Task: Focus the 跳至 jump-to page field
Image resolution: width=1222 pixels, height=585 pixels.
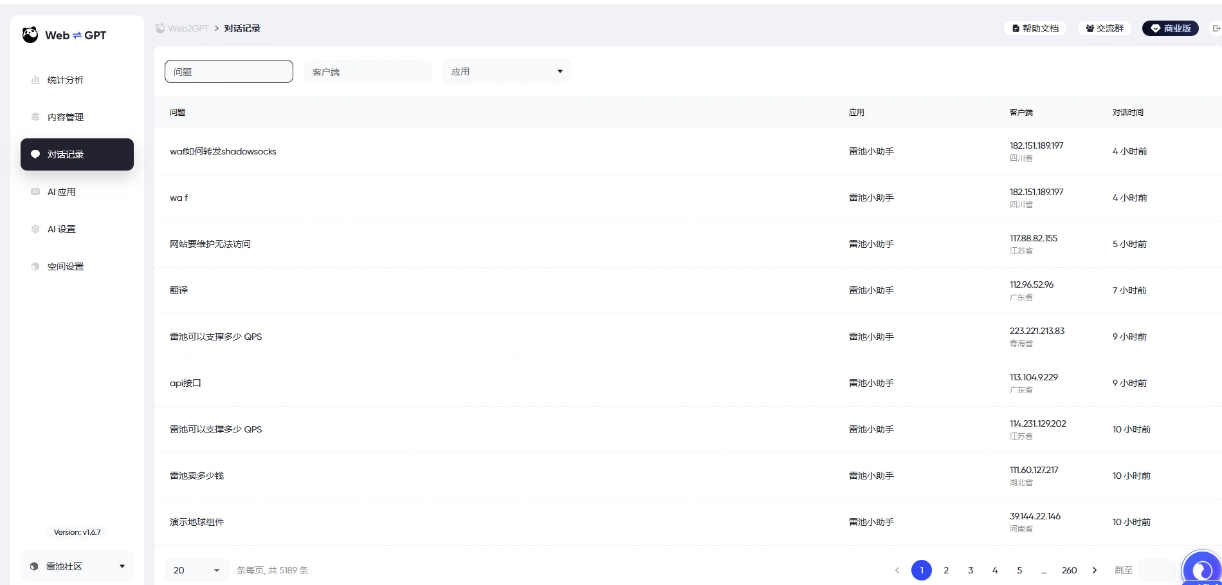Action: tap(1156, 570)
